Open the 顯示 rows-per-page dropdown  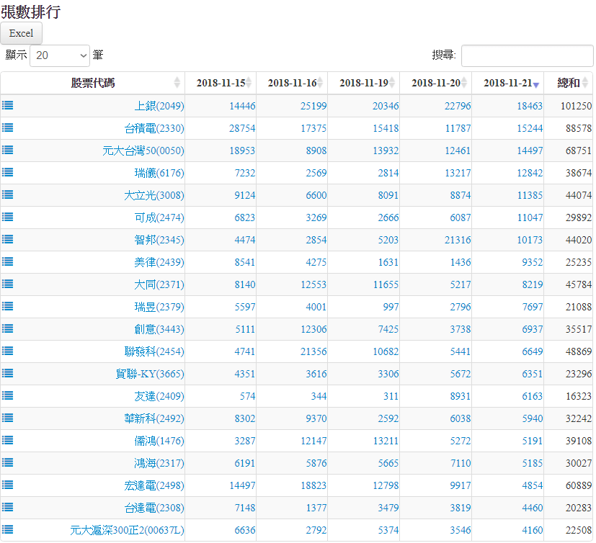[x=60, y=55]
